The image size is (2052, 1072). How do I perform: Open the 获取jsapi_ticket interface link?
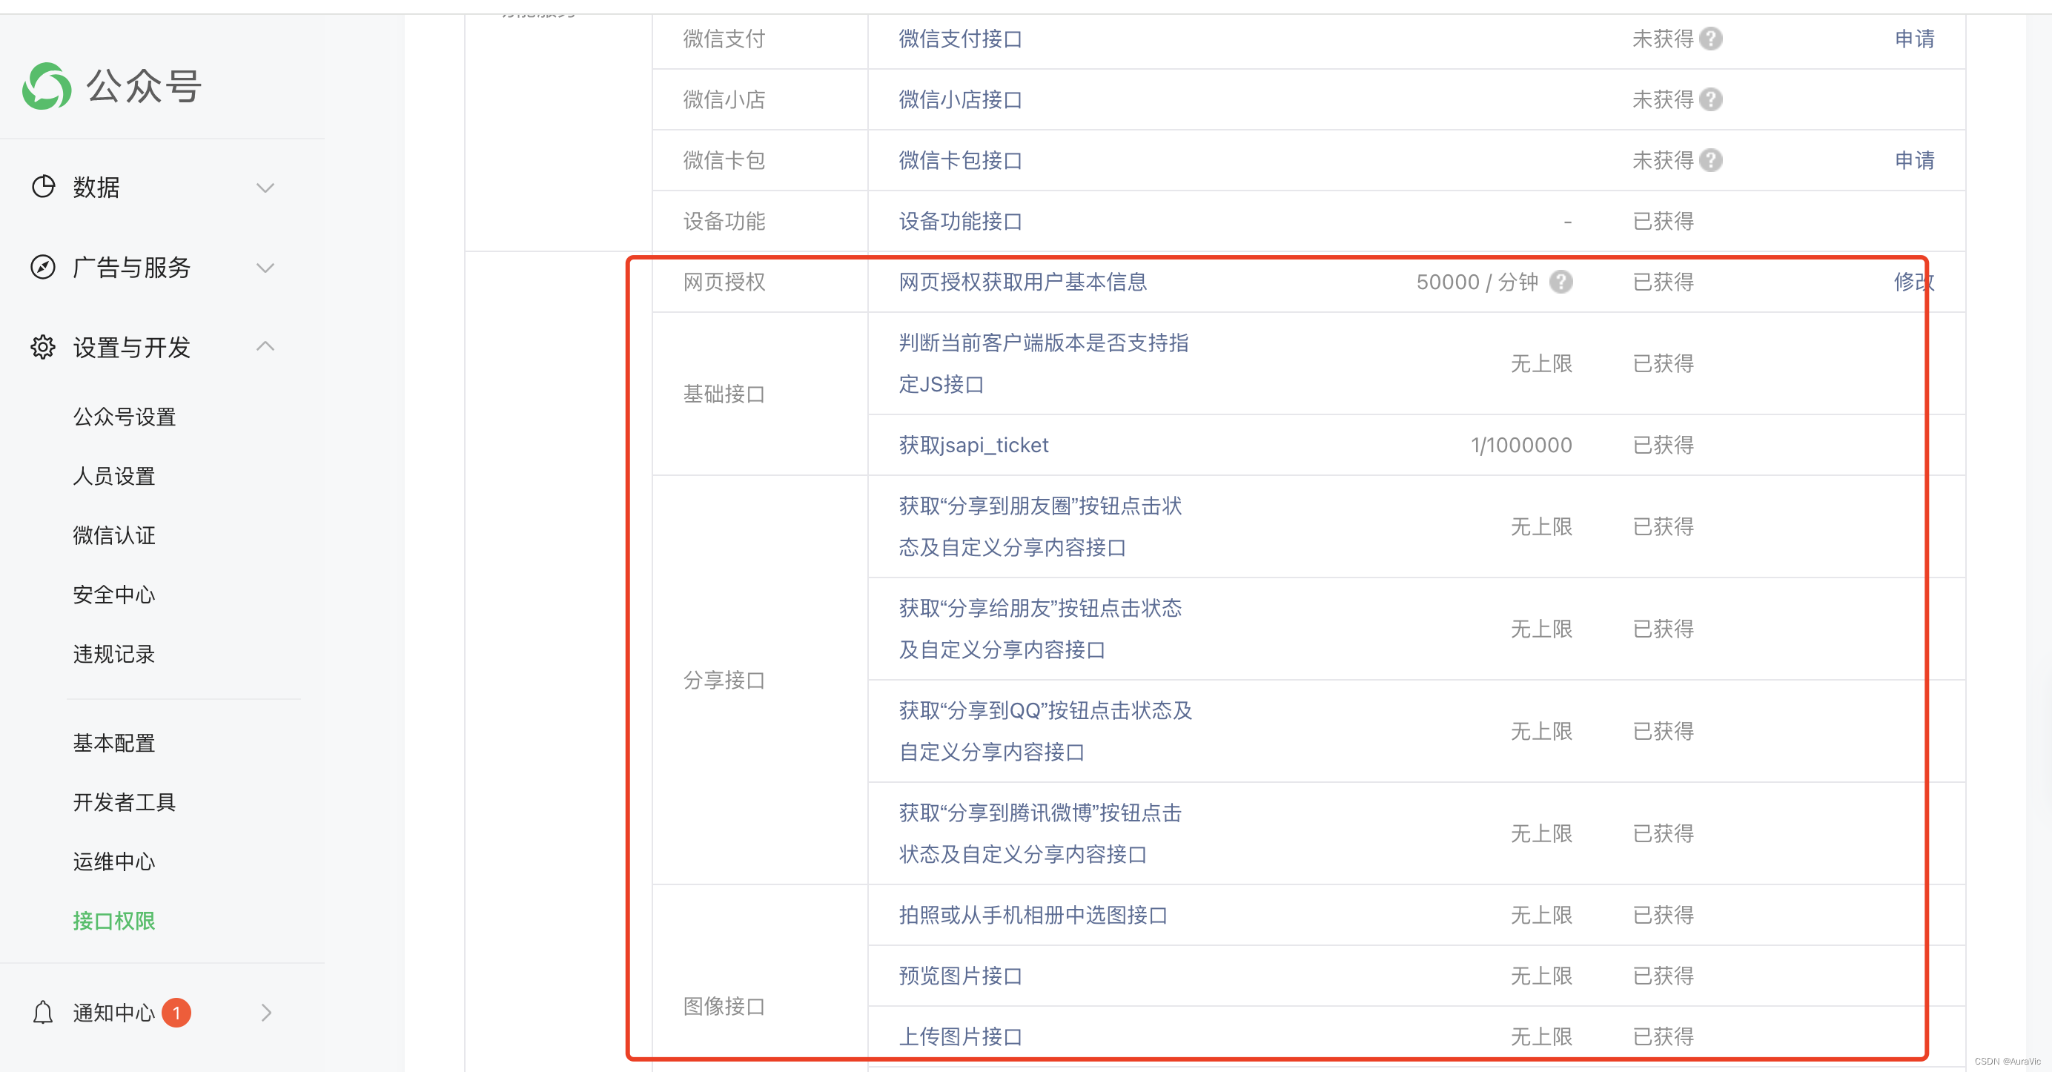(x=973, y=446)
